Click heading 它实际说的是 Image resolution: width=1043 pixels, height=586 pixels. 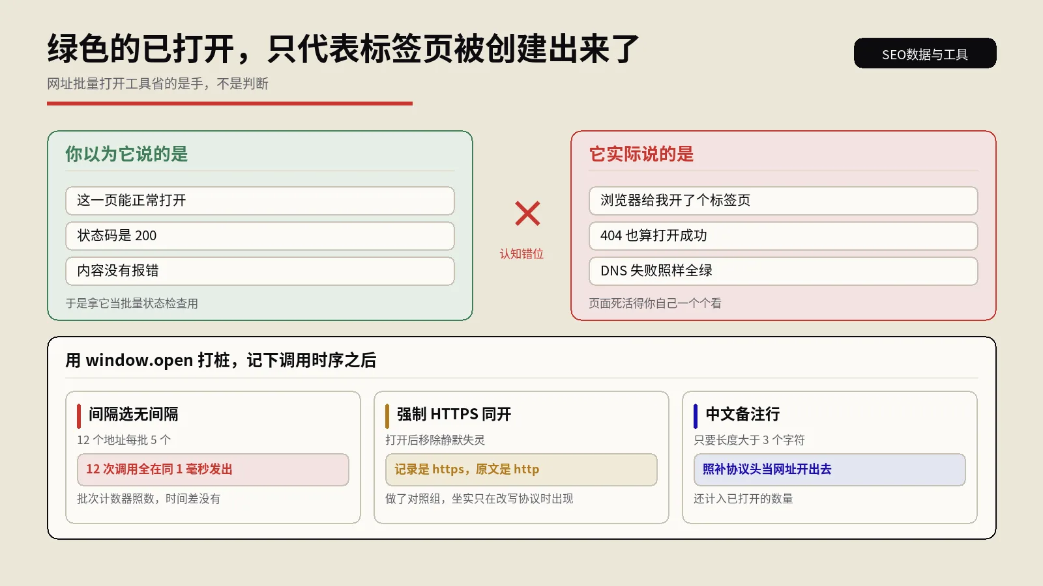pos(641,154)
